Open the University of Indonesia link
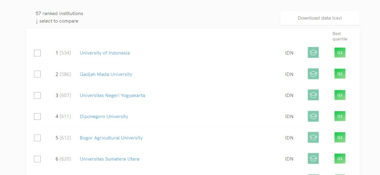 coord(105,53)
